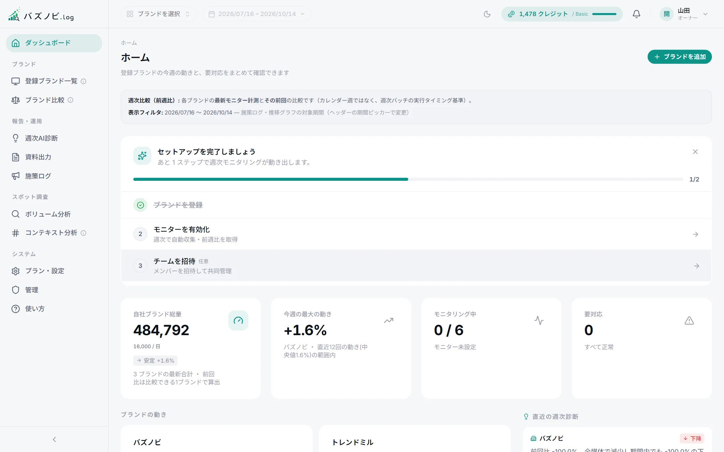The height and width of the screenshot is (452, 724).
Task: Click the trend arrow icon on 今週の最大の動き
Action: (x=388, y=320)
